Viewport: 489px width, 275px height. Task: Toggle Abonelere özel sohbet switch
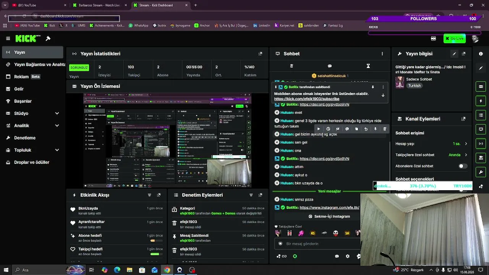[x=463, y=166]
